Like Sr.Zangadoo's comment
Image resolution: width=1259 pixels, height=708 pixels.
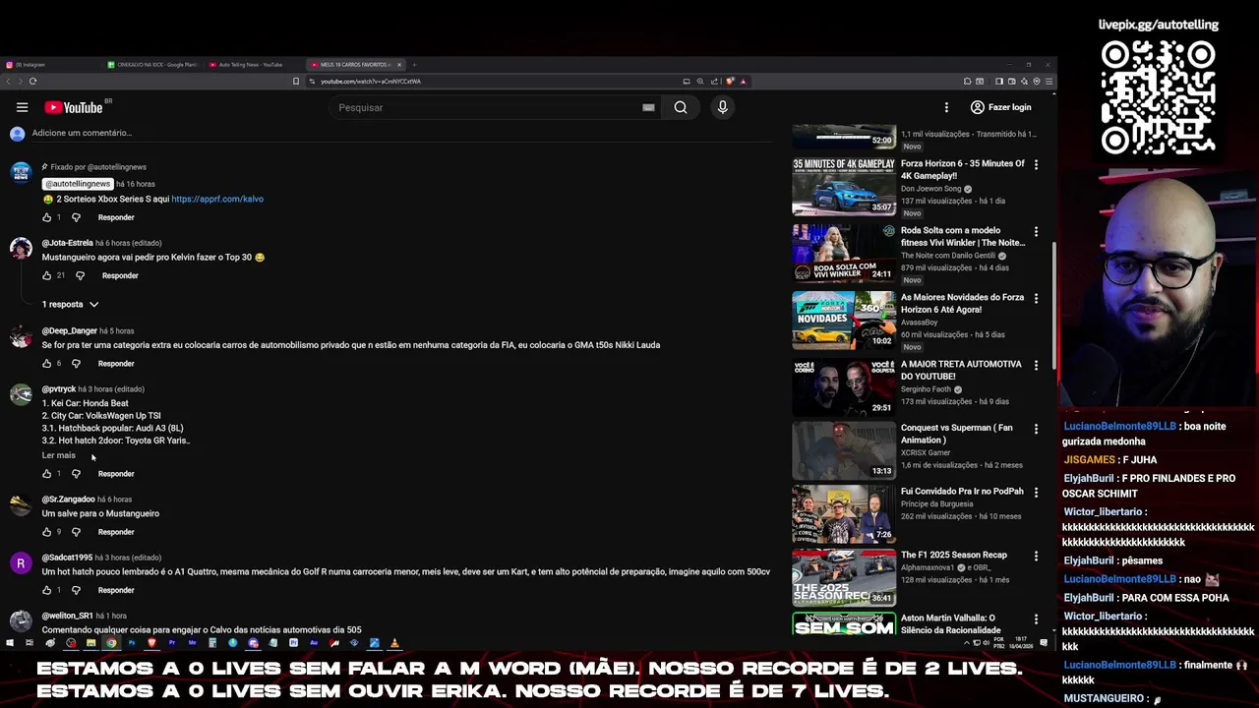[46, 532]
